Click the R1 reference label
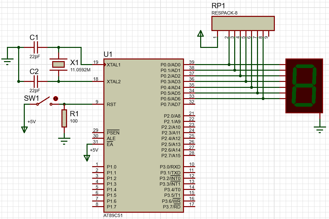The height and width of the screenshot is (219, 329). coord(74,114)
